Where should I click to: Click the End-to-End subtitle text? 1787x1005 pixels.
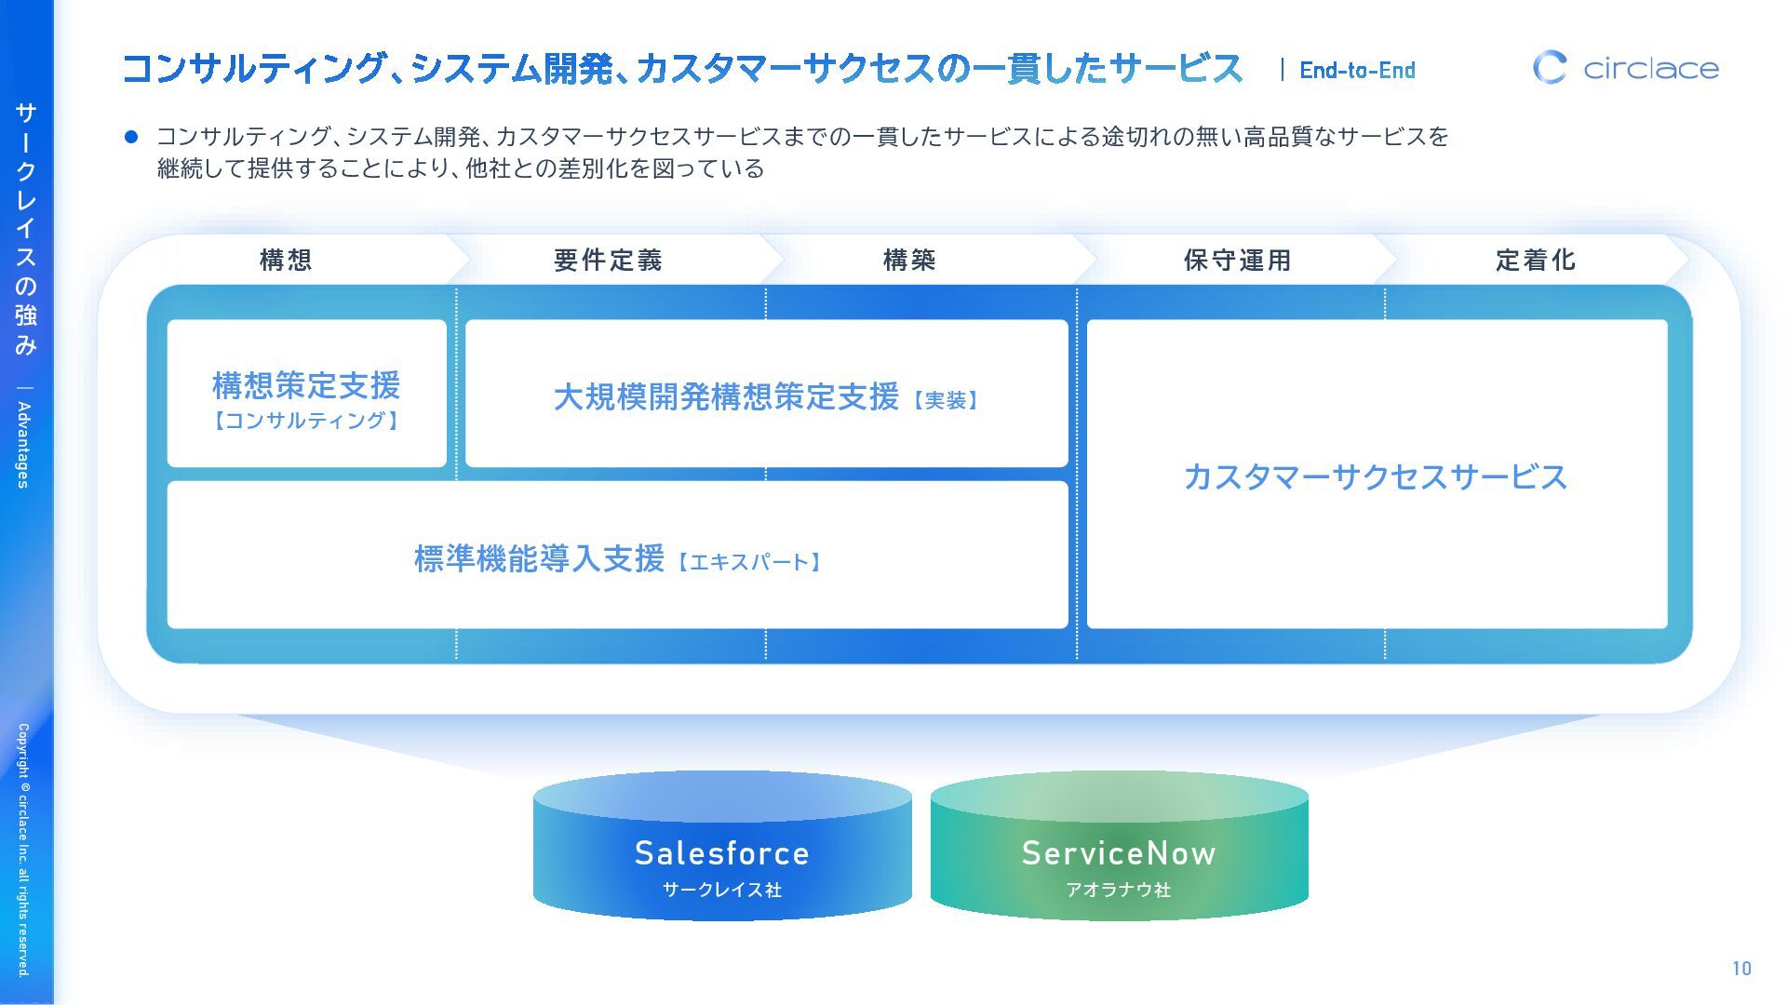1357,70
